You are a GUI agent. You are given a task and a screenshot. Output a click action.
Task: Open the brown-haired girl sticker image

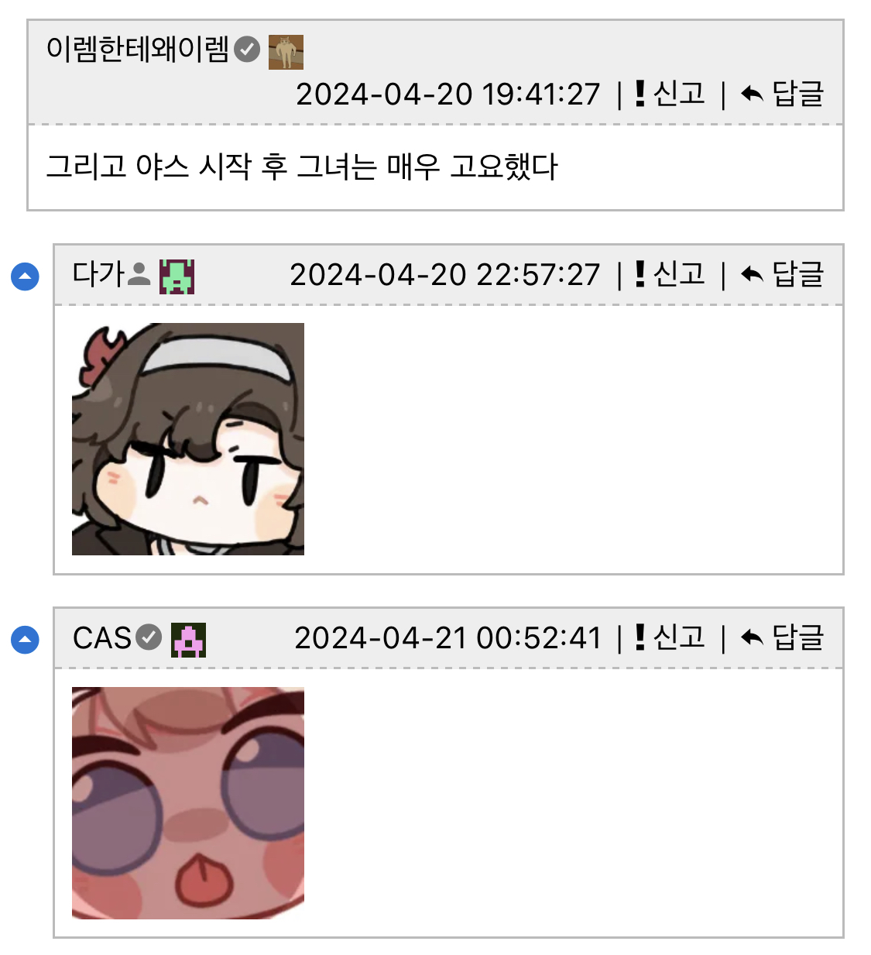coord(188,439)
